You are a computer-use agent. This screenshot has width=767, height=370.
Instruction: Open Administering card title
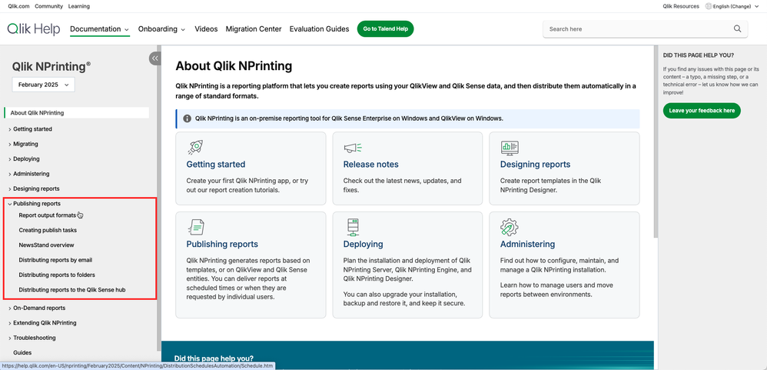pos(527,244)
